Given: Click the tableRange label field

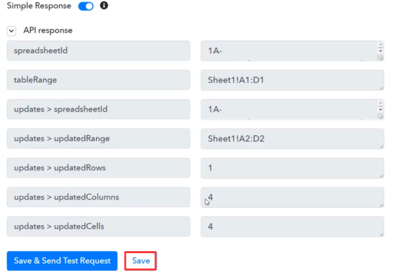Looking at the screenshot, I should tap(99, 80).
